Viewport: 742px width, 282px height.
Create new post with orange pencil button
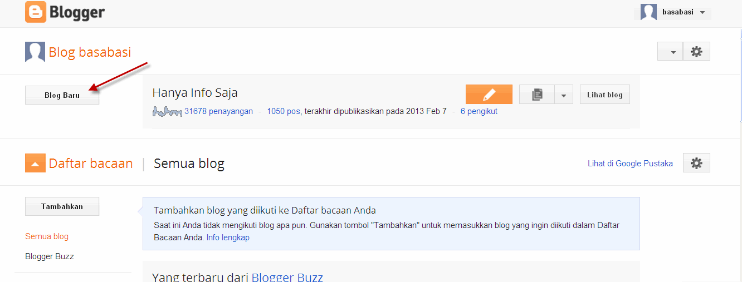(x=489, y=95)
